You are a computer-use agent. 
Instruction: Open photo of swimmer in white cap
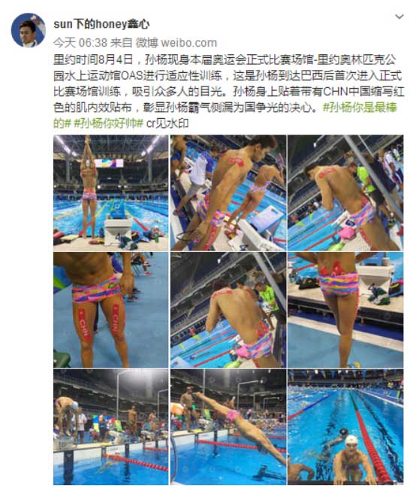pos(345,427)
